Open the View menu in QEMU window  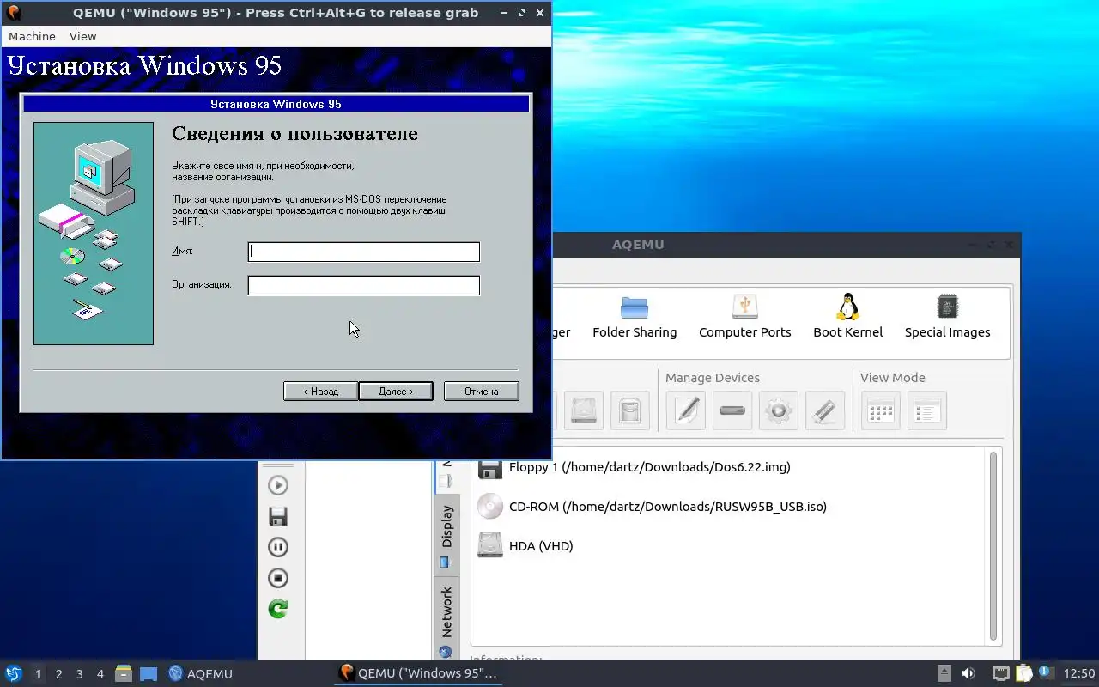pos(82,36)
